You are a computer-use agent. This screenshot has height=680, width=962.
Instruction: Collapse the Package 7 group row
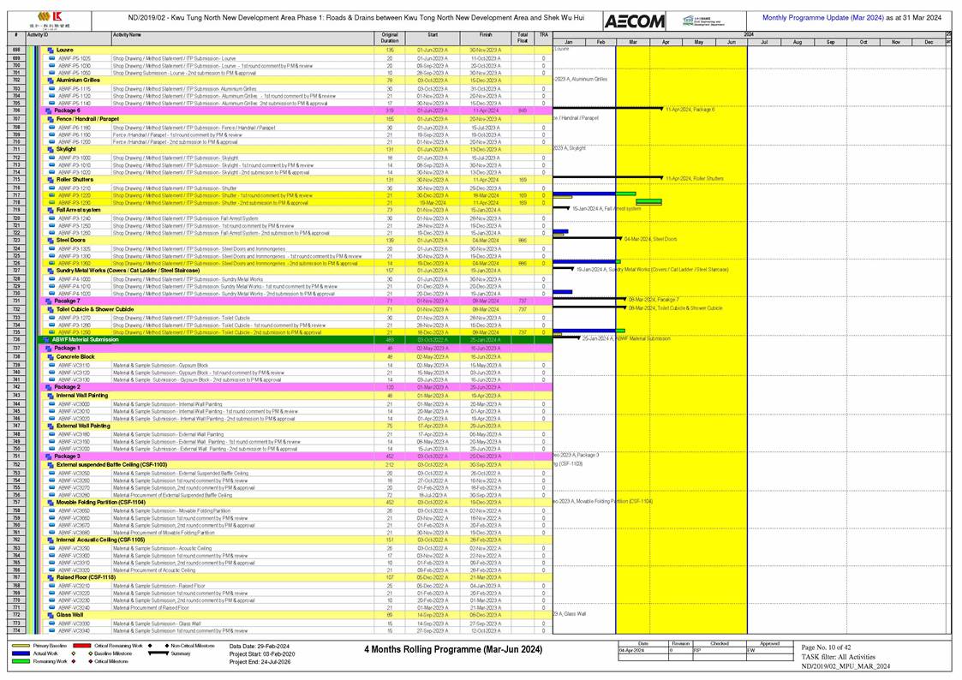48,301
